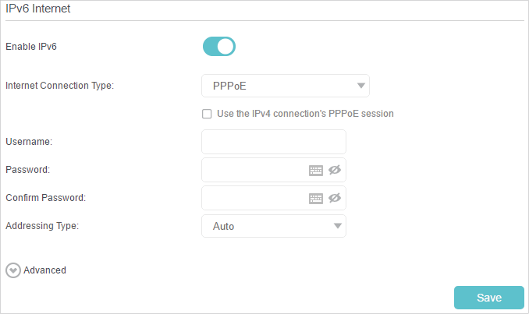Click the Use the IPv4 connection's PPPoE session label

pyautogui.click(x=305, y=114)
